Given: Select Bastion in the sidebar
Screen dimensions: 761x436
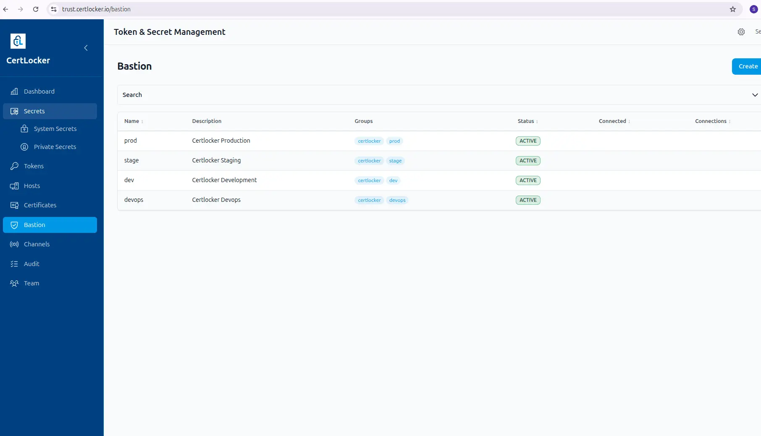Looking at the screenshot, I should [x=50, y=225].
